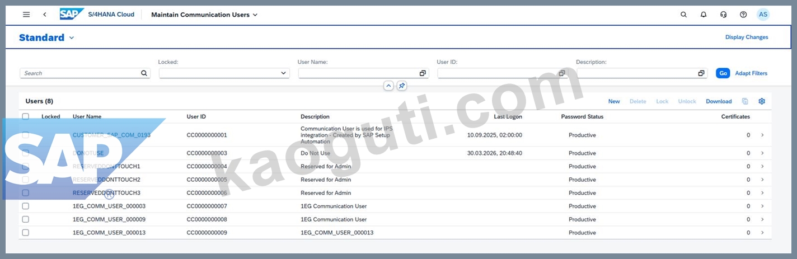Show notifications bell
The width and height of the screenshot is (797, 259).
click(x=704, y=15)
